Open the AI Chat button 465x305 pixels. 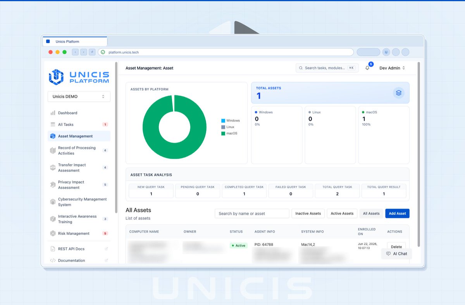point(397,254)
